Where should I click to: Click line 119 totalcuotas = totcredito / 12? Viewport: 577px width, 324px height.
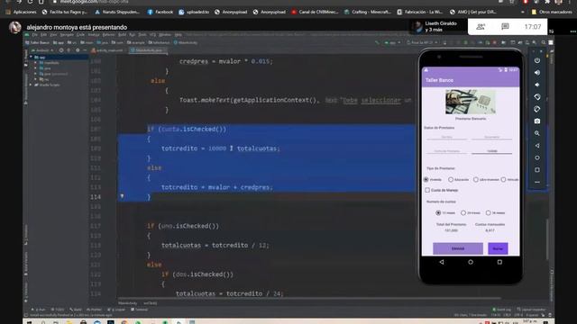click(x=215, y=246)
